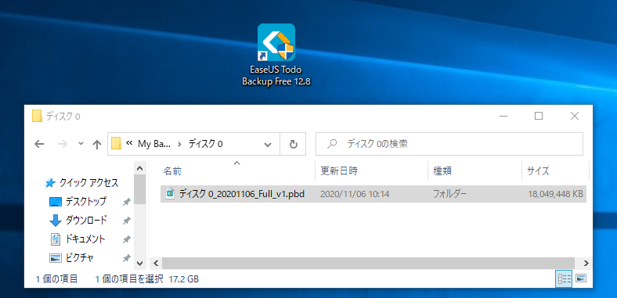Click the pin icon next to ピクチャ
The width and height of the screenshot is (617, 298).
[126, 258]
